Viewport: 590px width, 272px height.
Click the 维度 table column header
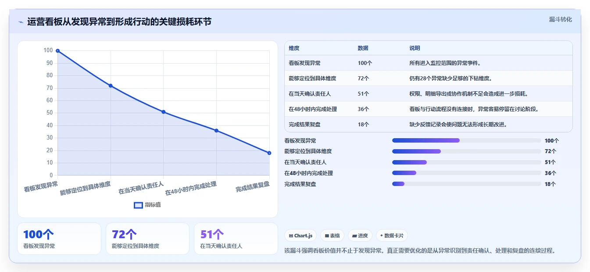pos(294,48)
